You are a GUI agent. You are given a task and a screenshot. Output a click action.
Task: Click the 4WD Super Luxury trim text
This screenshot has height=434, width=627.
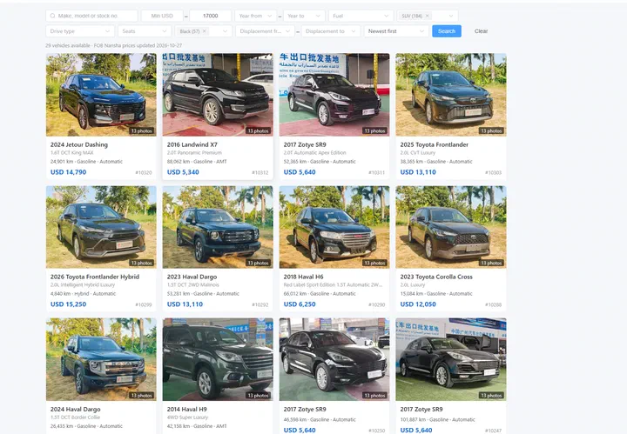coord(187,417)
